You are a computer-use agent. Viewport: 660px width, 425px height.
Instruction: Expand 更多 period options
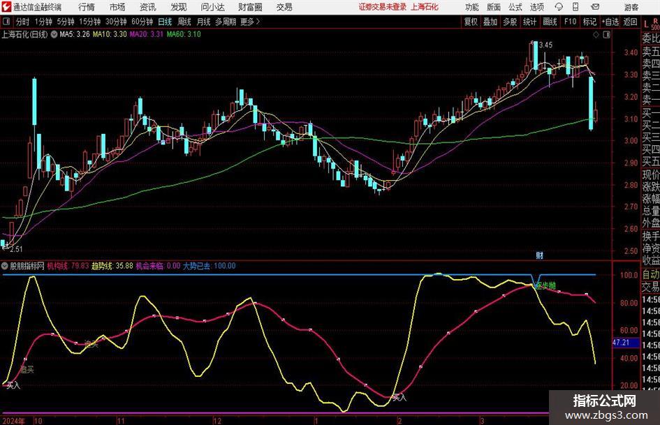point(250,22)
